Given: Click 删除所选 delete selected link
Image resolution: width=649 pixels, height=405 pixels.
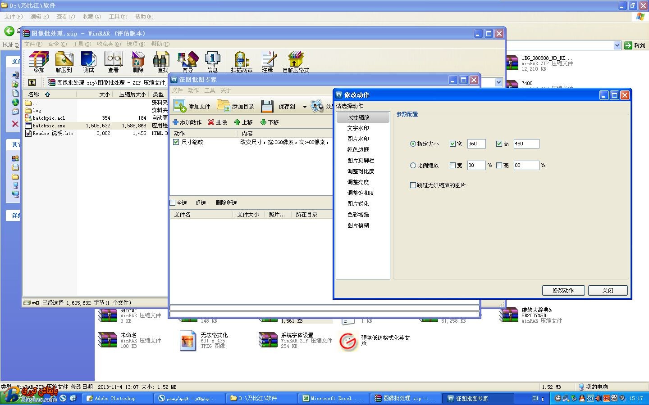Looking at the screenshot, I should tap(226, 203).
